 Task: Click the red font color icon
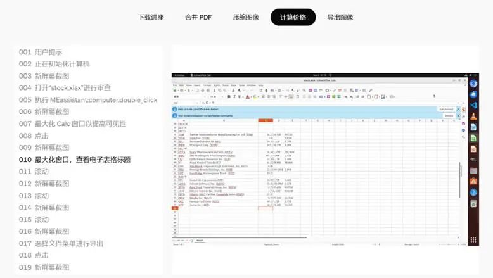pyautogui.click(x=247, y=97)
